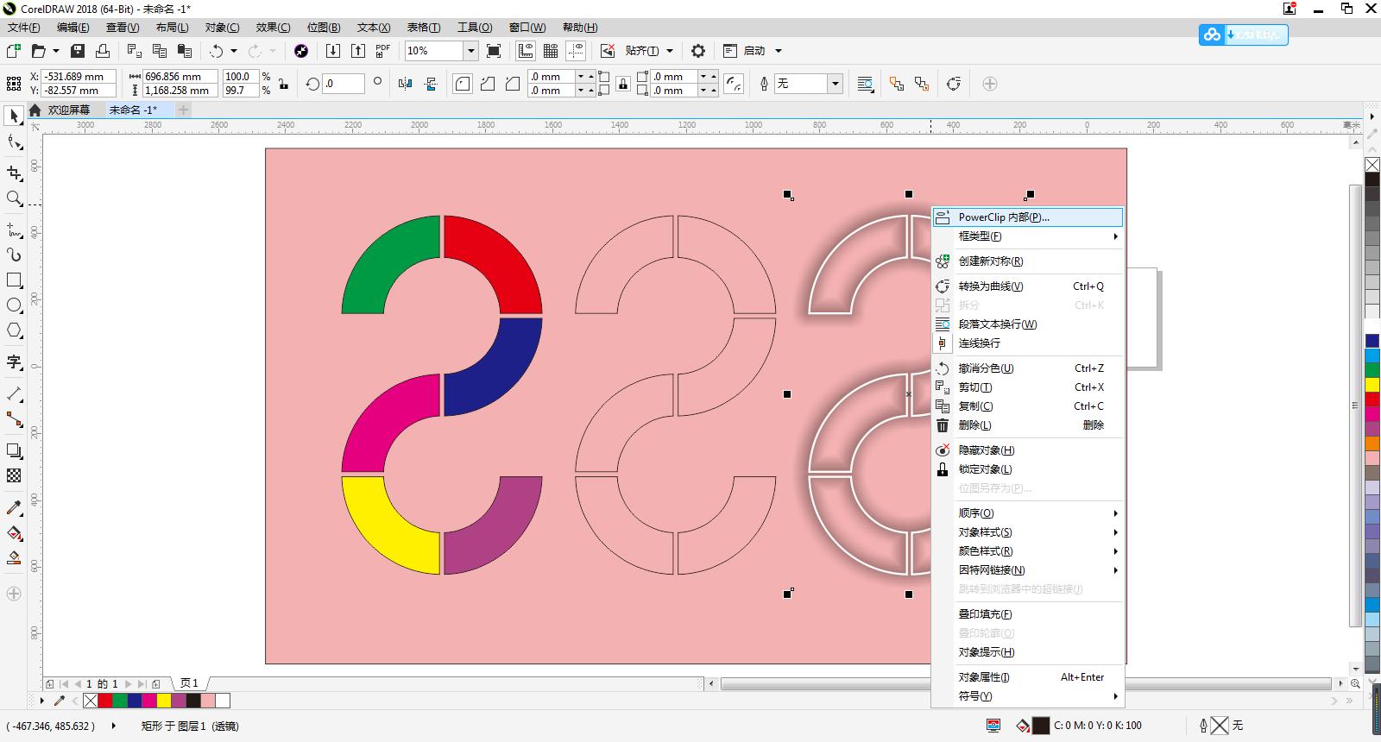1381x742 pixels.
Task: Click the 页1 page tab
Action: pos(189,683)
